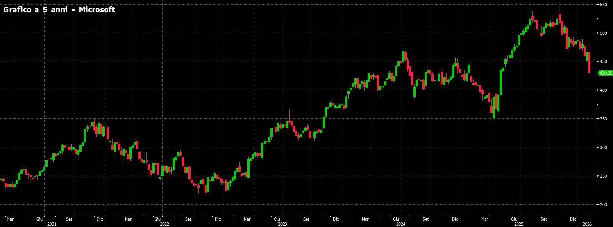Click the latest red candlestick near 430
This screenshot has height=227, width=613.
click(589, 63)
